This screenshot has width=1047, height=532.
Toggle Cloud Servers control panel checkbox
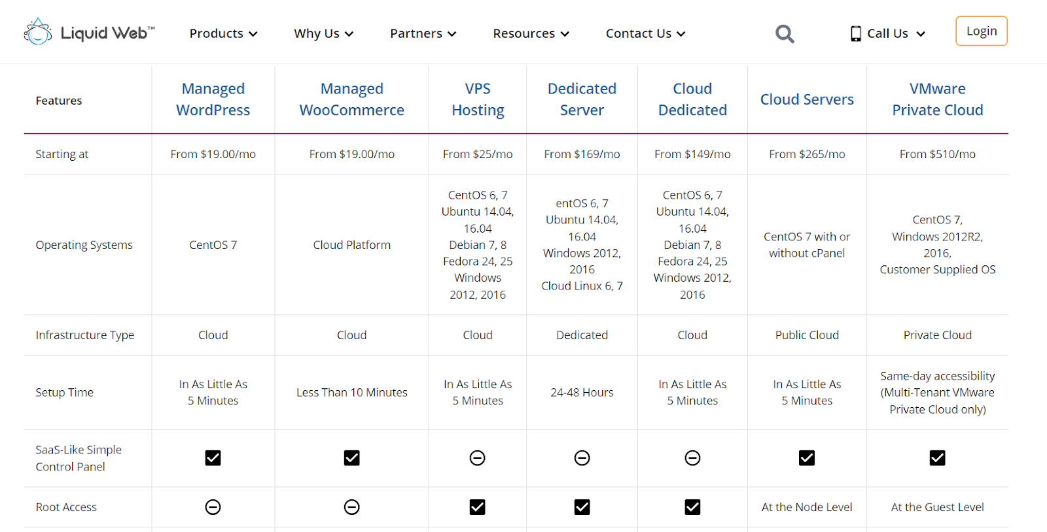point(807,458)
